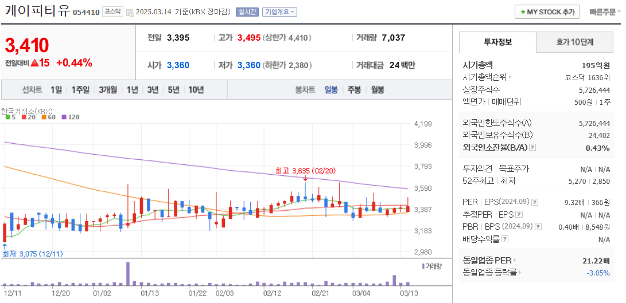The height and width of the screenshot is (303, 626).
Task: Click the 실시간 badge
Action: 247,12
